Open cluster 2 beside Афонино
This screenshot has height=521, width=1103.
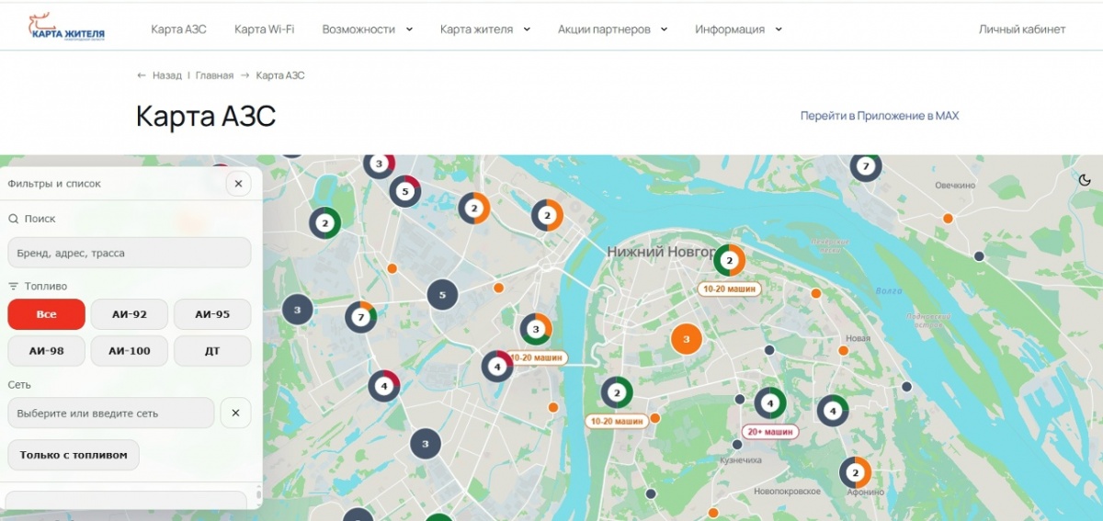pyautogui.click(x=856, y=473)
